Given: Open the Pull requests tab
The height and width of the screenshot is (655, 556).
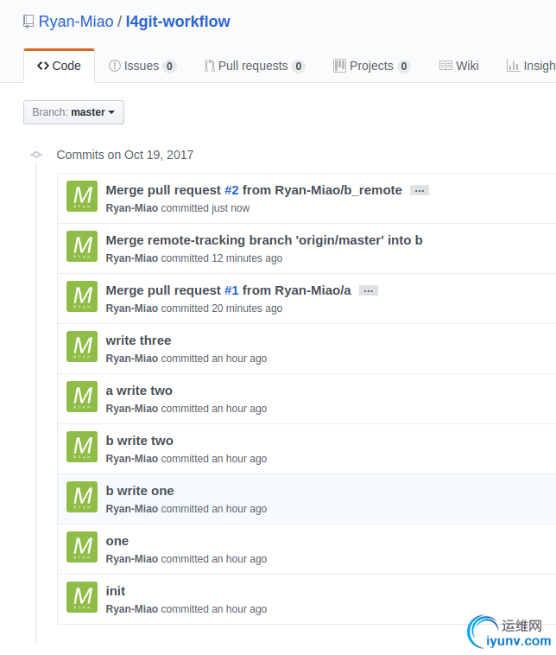Looking at the screenshot, I should pos(255,66).
